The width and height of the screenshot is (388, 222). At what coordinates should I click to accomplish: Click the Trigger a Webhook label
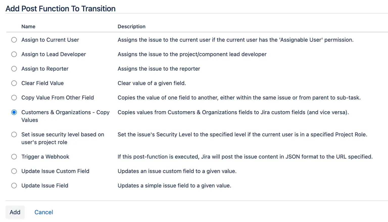click(x=45, y=157)
